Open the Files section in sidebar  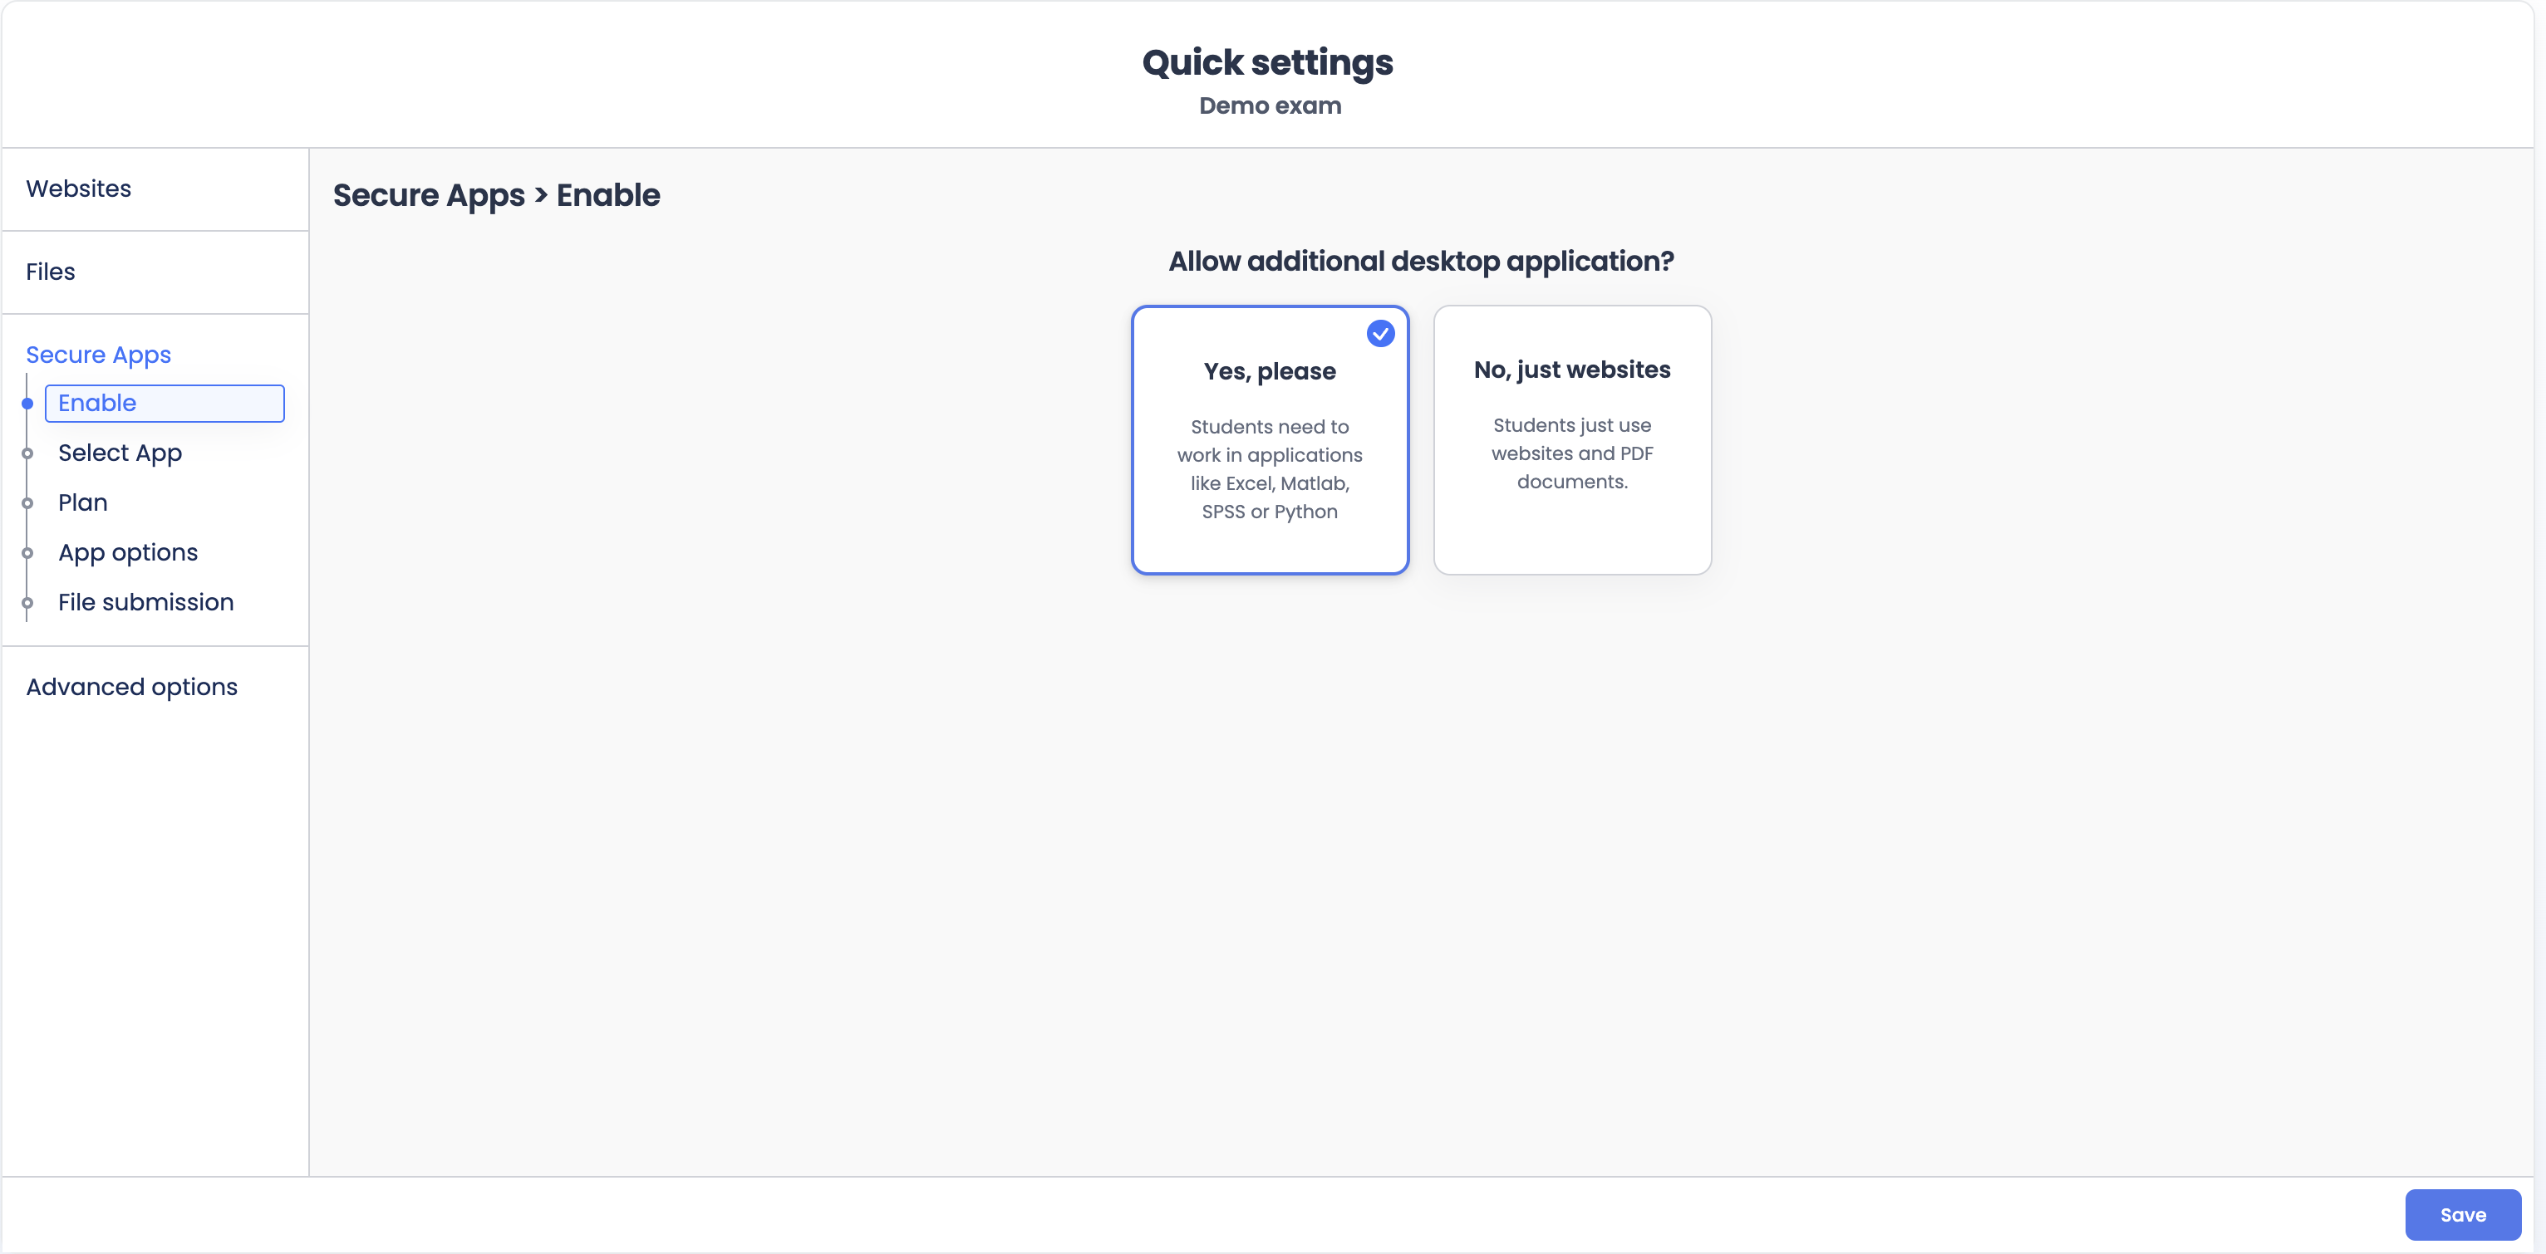coord(51,272)
